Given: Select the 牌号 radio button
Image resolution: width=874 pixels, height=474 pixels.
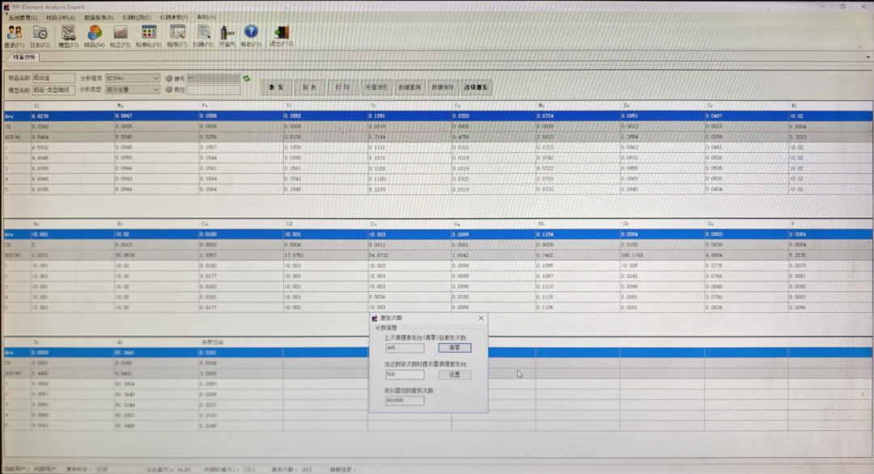Looking at the screenshot, I should click(169, 78).
